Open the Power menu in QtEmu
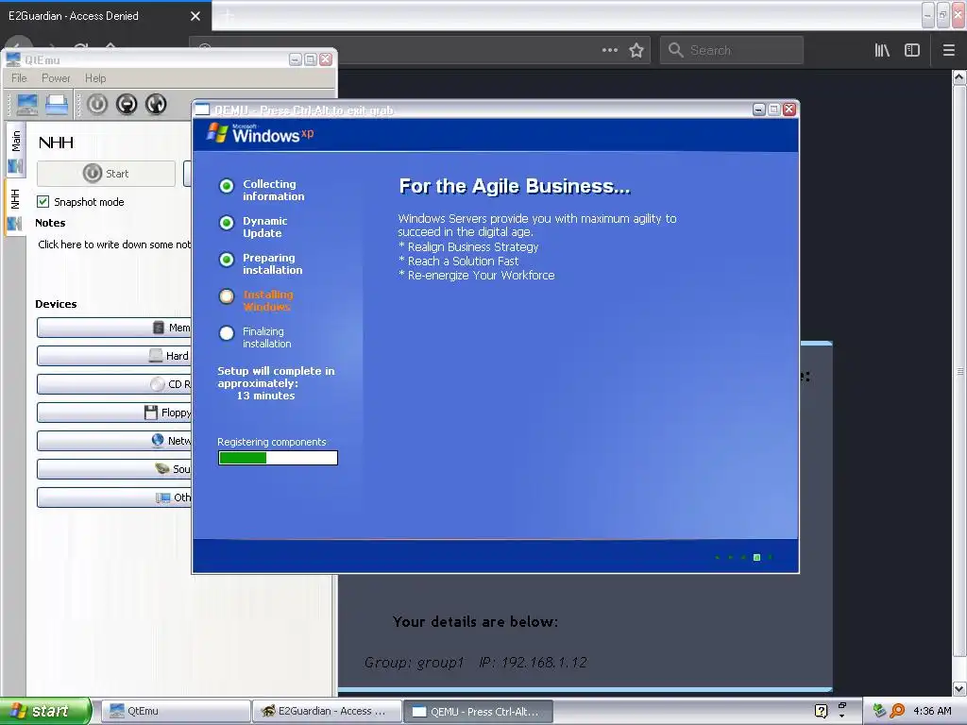The image size is (967, 725). coord(56,78)
